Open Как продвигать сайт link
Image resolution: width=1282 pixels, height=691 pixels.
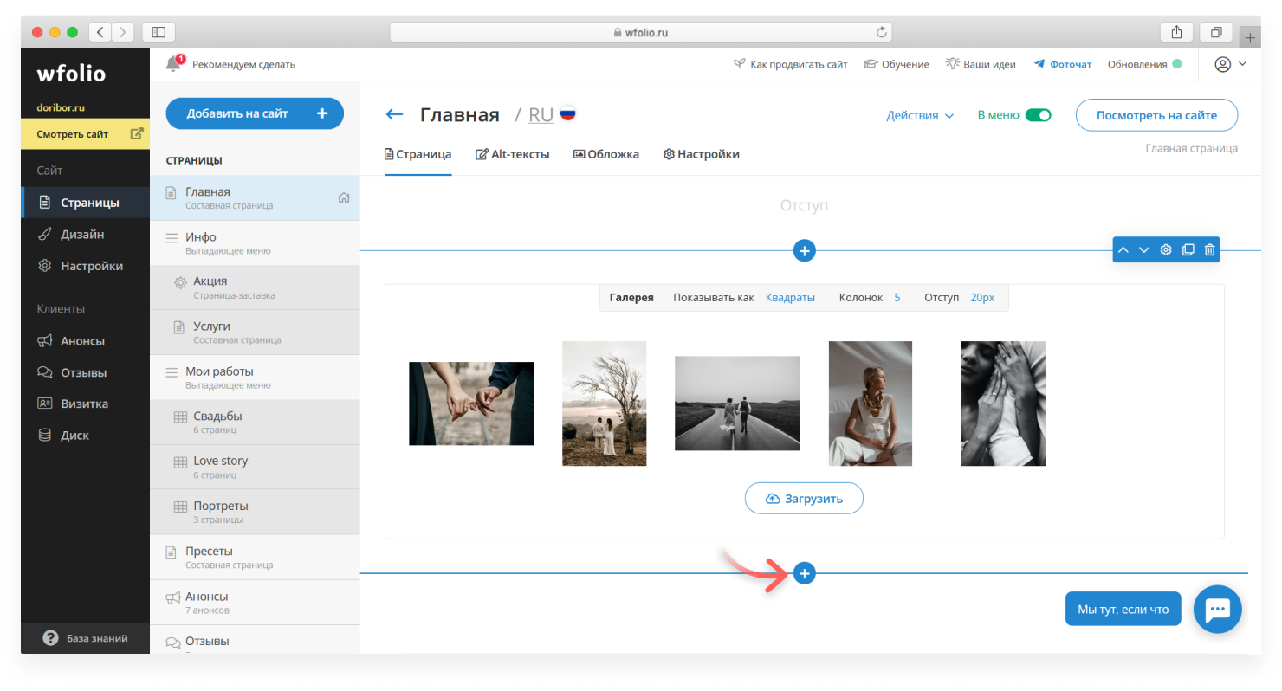(790, 64)
